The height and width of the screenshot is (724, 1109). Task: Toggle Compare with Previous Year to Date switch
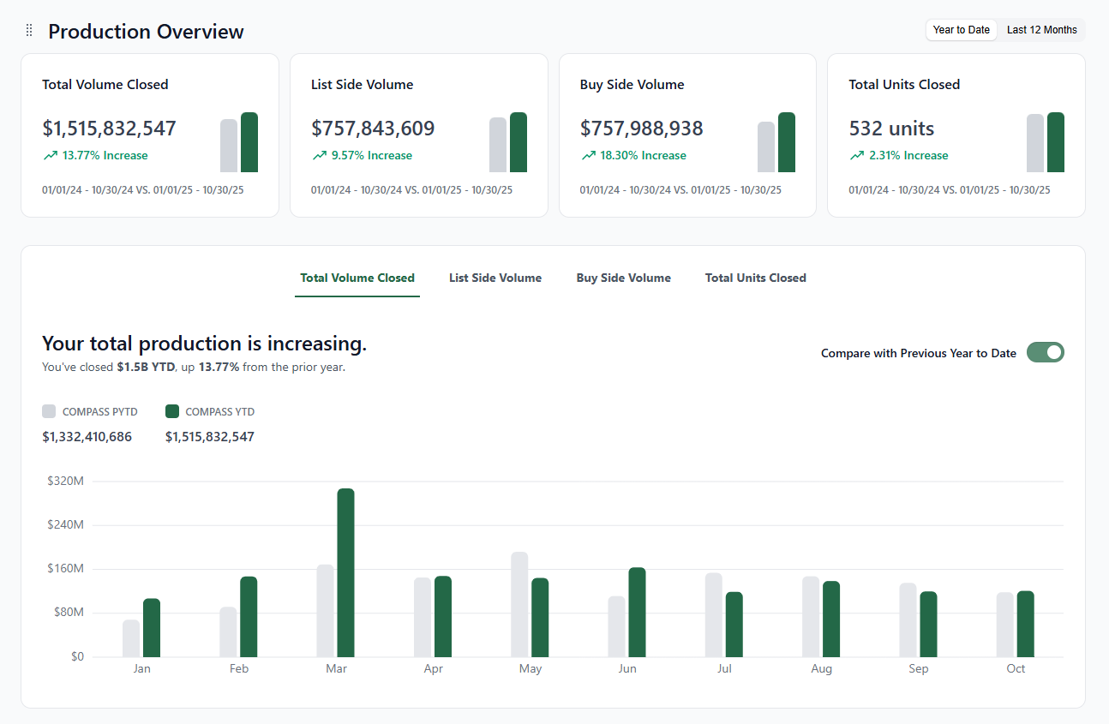point(1045,352)
